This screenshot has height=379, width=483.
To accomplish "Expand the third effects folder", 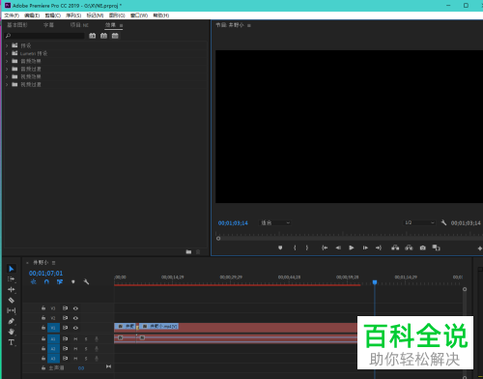I will (x=7, y=61).
